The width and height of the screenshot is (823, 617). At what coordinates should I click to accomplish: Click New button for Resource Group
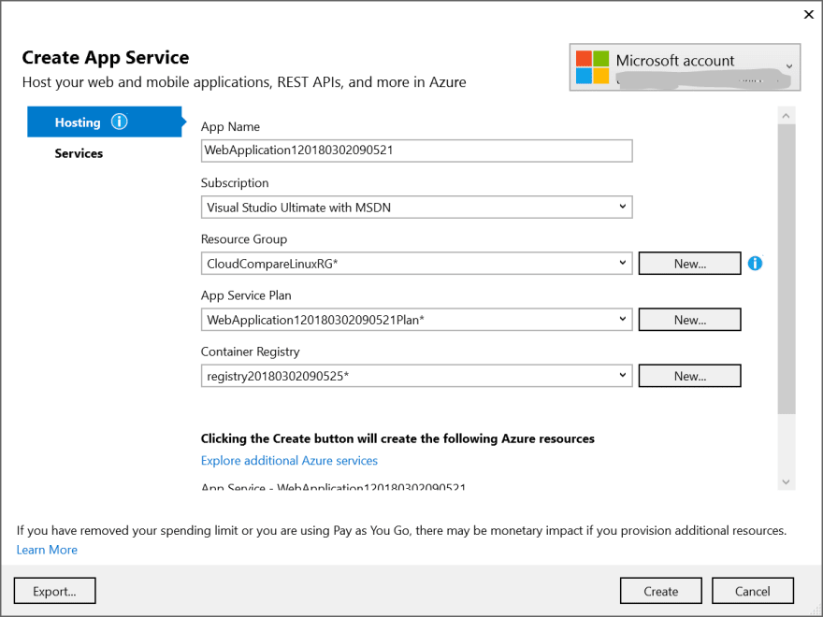pyautogui.click(x=689, y=264)
